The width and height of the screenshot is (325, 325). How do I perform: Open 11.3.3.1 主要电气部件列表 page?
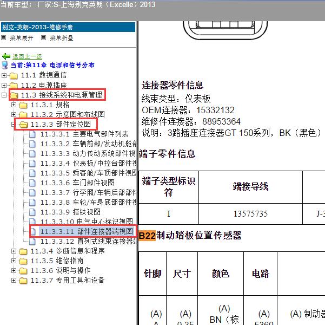(x=84, y=134)
